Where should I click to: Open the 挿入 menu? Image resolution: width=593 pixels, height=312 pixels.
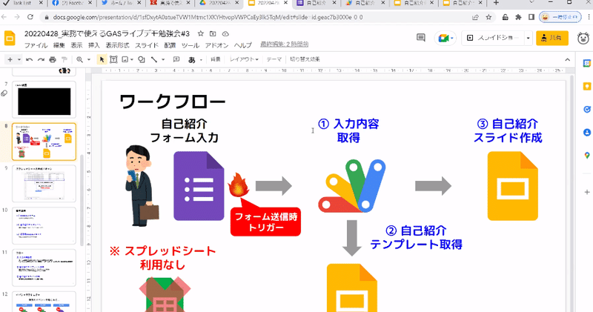point(94,45)
